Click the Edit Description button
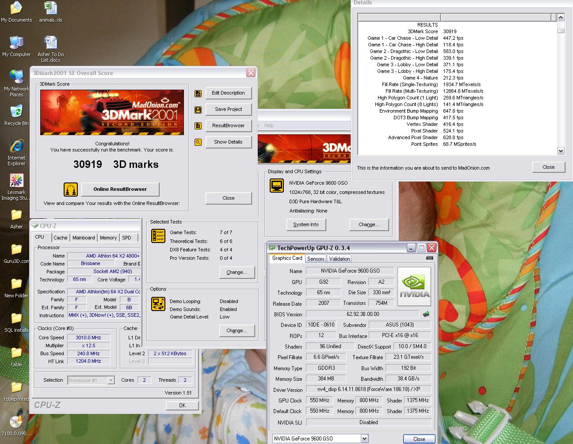Viewport: 573px width, 444px height. tap(228, 93)
